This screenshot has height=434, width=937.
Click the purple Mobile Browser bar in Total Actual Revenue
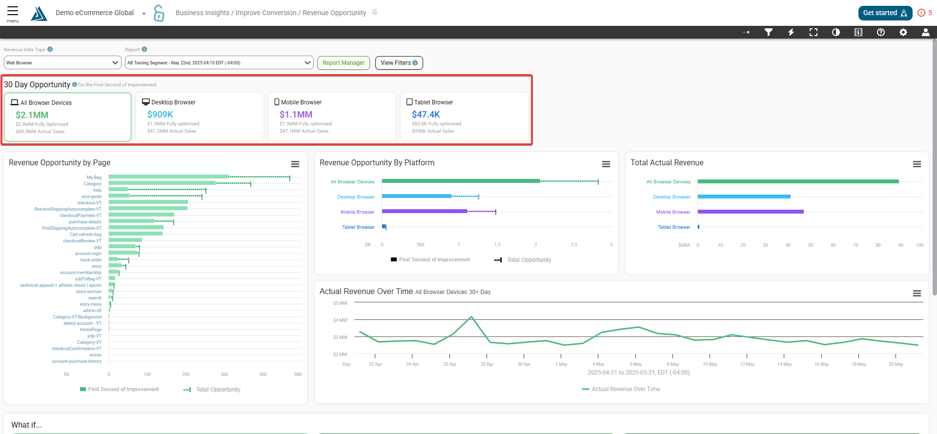751,212
